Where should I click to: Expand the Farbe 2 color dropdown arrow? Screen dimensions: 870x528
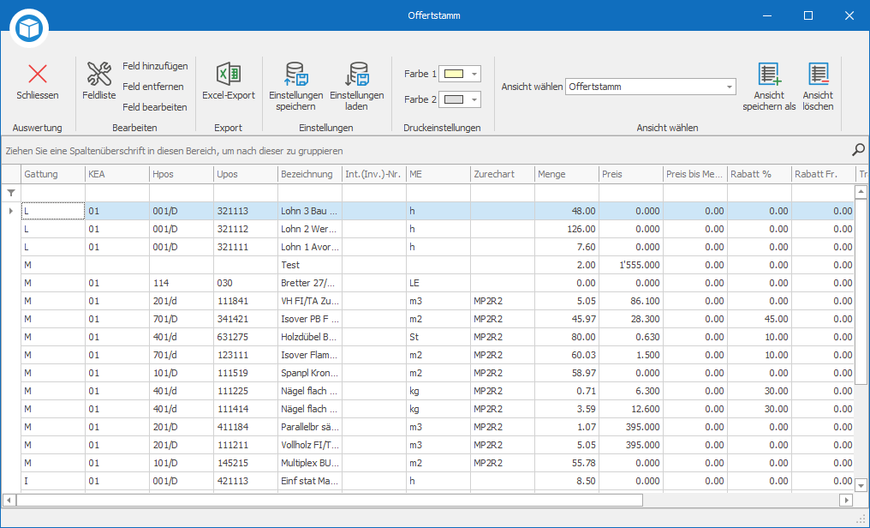474,100
